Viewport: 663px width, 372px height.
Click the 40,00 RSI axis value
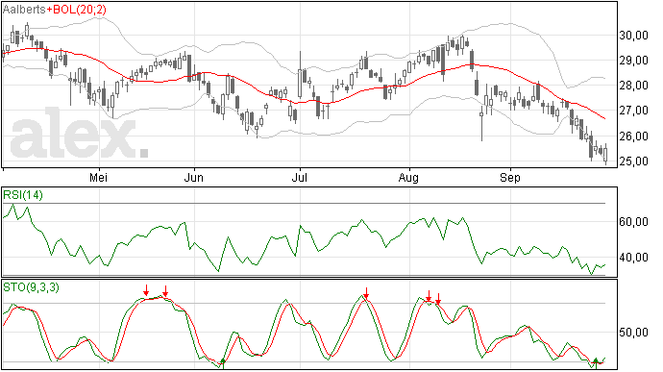click(x=634, y=258)
